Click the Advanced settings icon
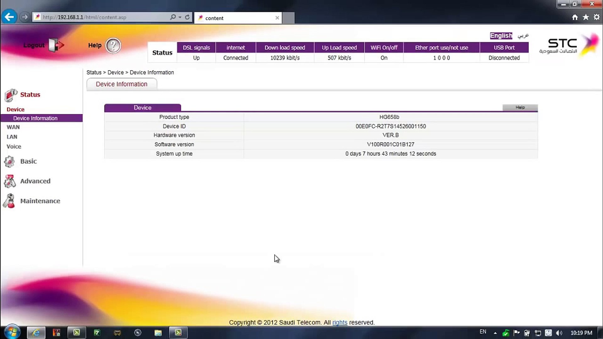The height and width of the screenshot is (339, 603). click(x=10, y=181)
